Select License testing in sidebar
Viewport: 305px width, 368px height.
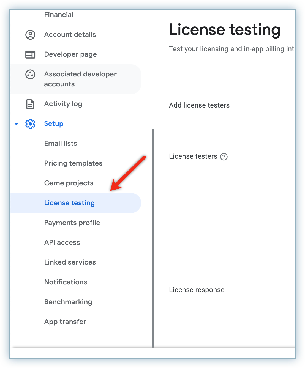tap(69, 203)
